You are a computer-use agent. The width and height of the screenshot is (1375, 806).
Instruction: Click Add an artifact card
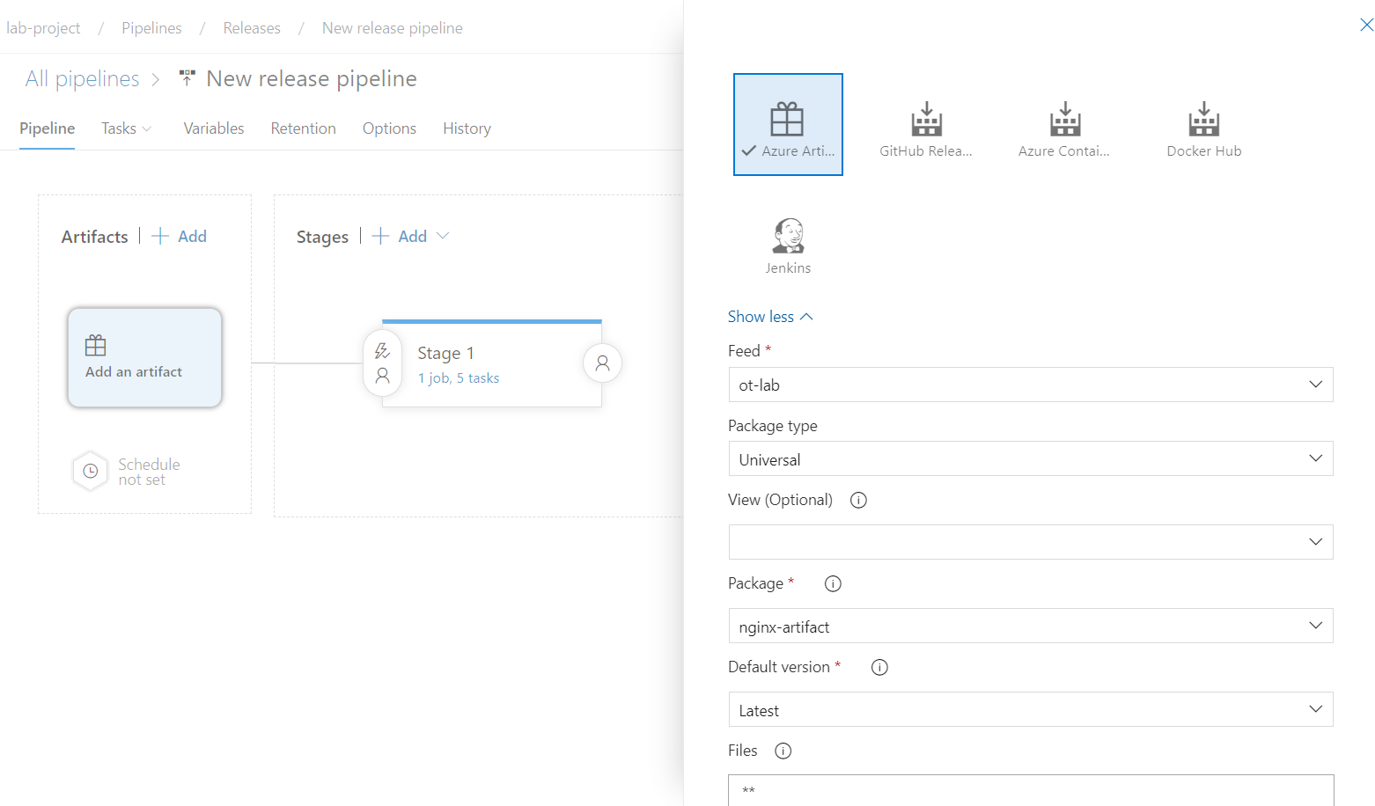coord(145,357)
